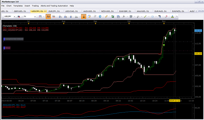This screenshot has height=120, width=204.
Task: Expand the horizontal lines tool dropdown
Action: [134, 17]
